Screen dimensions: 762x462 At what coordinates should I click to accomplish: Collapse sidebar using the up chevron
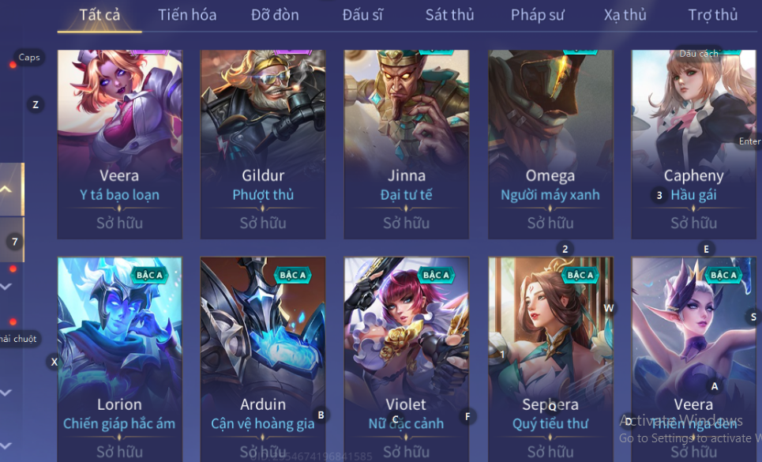pos(7,189)
